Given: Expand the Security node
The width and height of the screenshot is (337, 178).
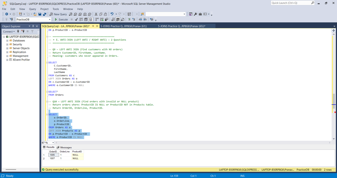Looking at the screenshot, I should point(7,44).
